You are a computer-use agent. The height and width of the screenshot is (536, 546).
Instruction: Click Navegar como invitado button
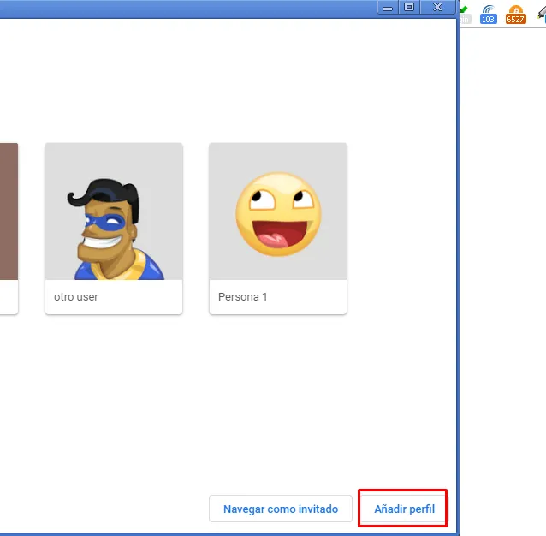tap(281, 509)
